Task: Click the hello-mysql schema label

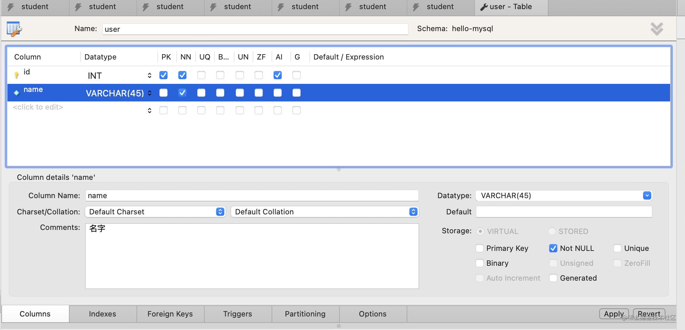Action: click(x=473, y=29)
